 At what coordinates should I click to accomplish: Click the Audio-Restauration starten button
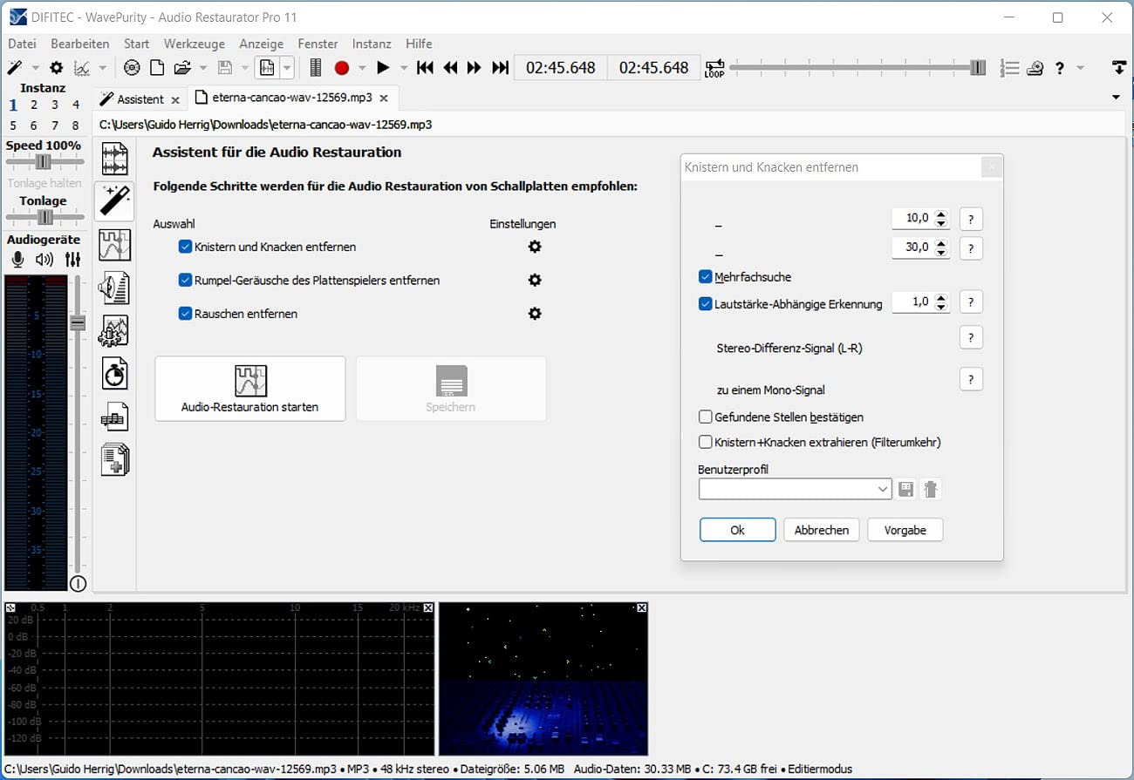250,389
